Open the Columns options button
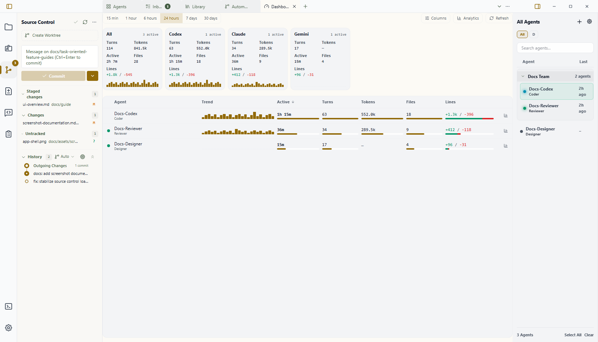 point(436,18)
